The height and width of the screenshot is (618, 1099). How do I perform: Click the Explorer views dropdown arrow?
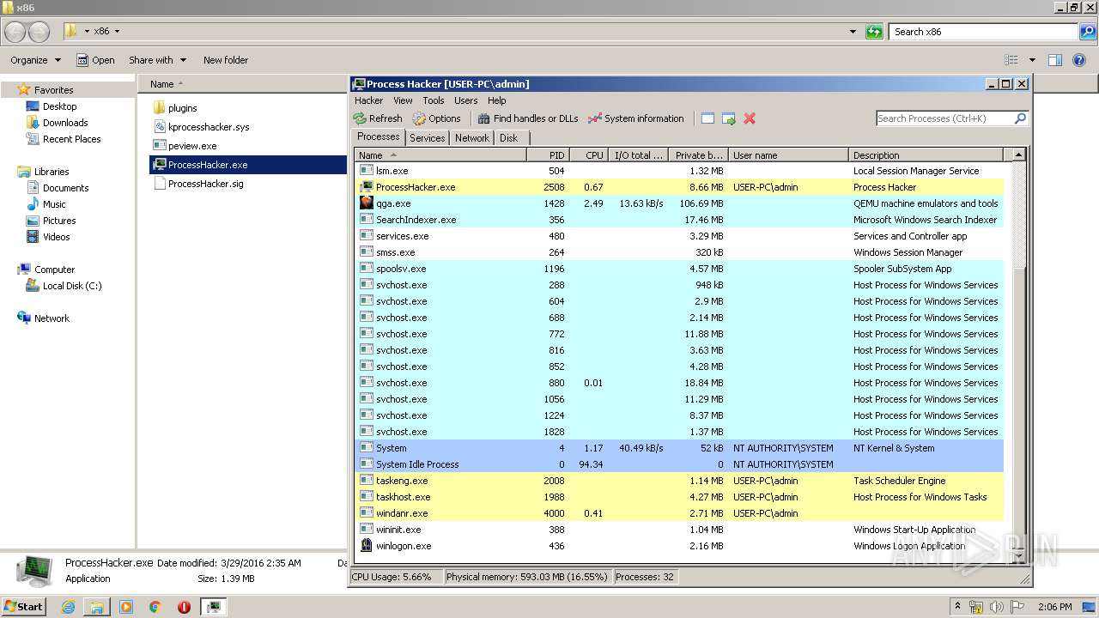point(1032,60)
